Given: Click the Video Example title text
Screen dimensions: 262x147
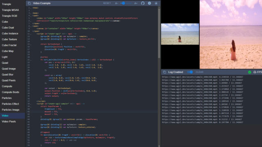Looking at the screenshot, I should tap(42, 3).
